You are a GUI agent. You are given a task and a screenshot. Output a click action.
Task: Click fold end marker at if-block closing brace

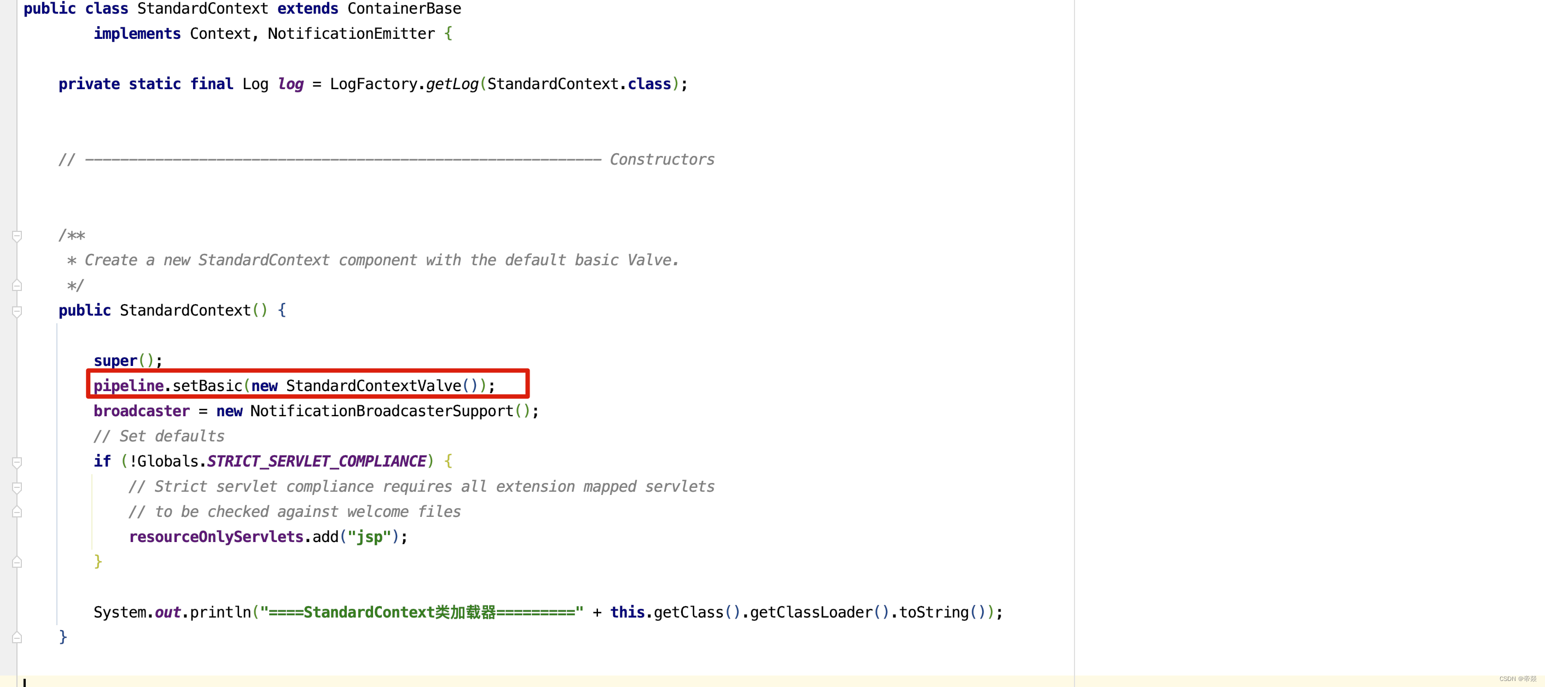click(17, 562)
